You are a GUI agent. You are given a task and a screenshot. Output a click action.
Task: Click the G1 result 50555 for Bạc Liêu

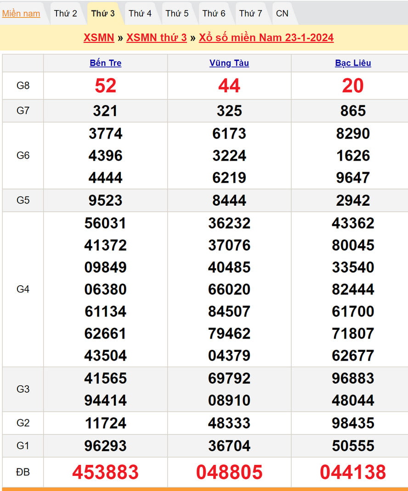(353, 446)
